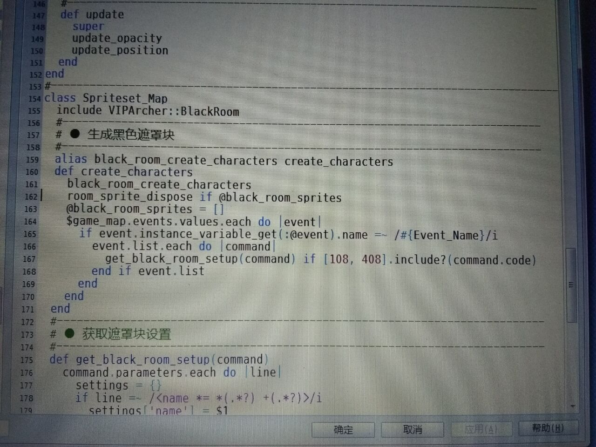Screen dimensions: 596x447
Task: Click the 'room_sprite_dispose' statement
Action: coord(204,197)
